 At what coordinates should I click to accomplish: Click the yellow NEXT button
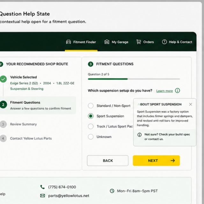click(x=156, y=161)
